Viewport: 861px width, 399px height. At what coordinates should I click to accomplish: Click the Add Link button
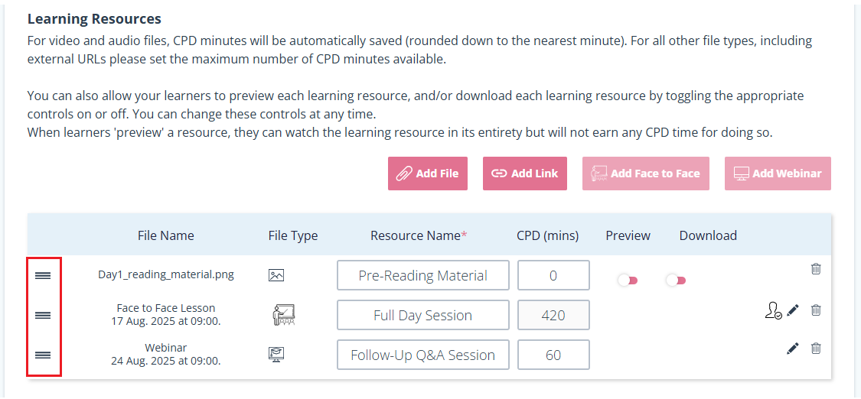click(x=525, y=174)
